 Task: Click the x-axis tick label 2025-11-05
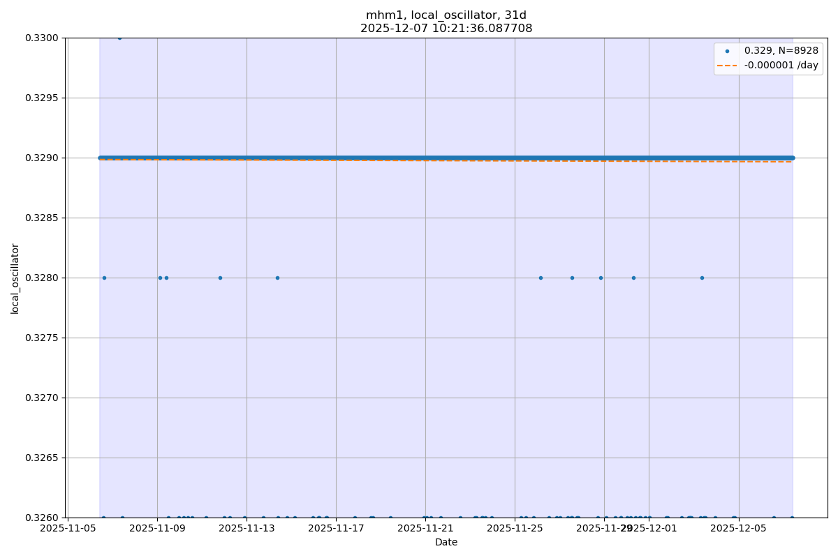click(68, 529)
